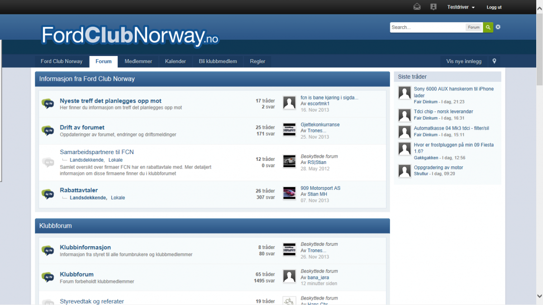Click forum icon beside Klubbforum
This screenshot has height=305, width=543.
coord(48,277)
